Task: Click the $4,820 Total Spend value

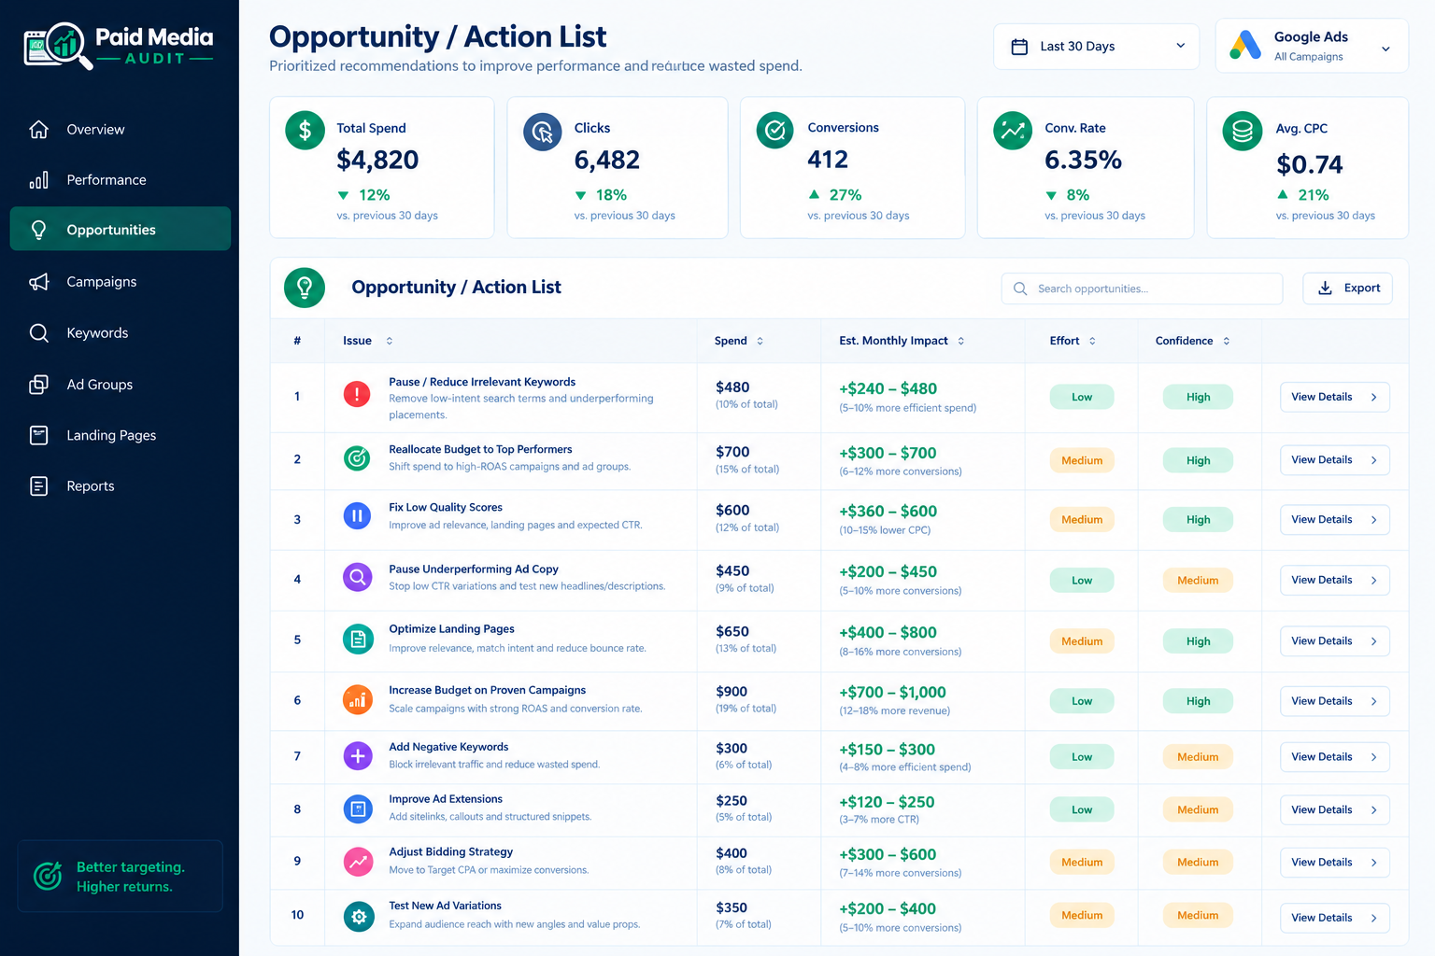Action: 377,161
